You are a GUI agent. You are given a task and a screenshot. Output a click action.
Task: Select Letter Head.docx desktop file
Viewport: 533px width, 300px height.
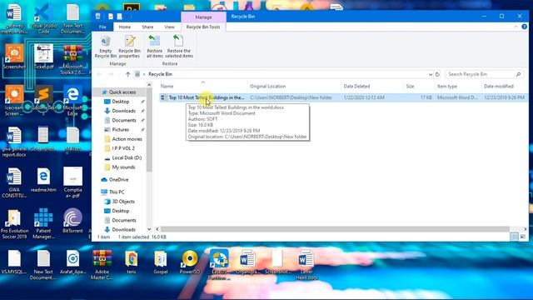coord(306,265)
